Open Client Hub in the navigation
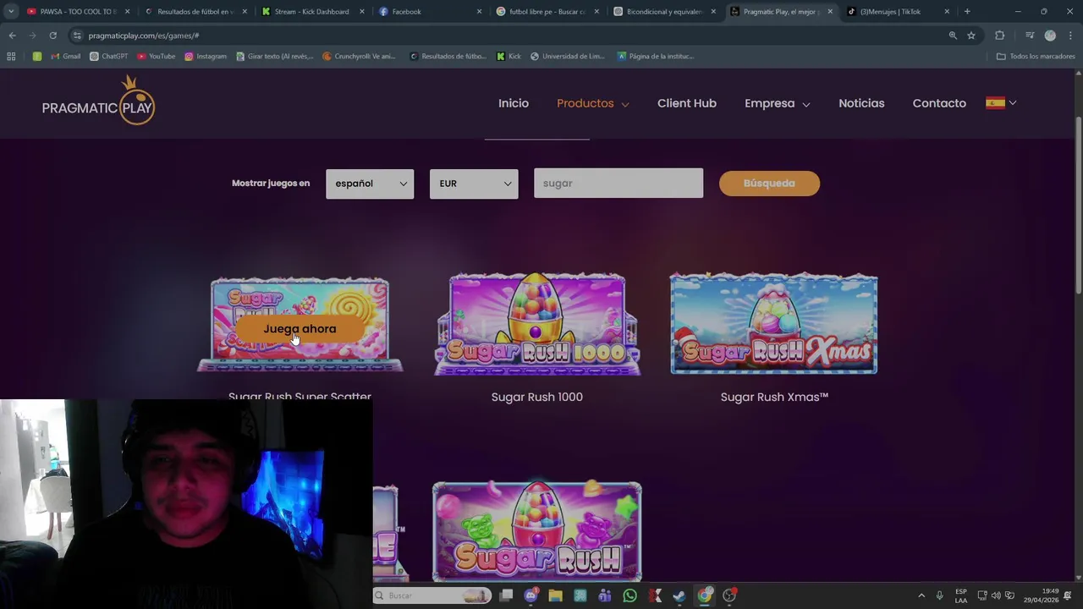 687,103
